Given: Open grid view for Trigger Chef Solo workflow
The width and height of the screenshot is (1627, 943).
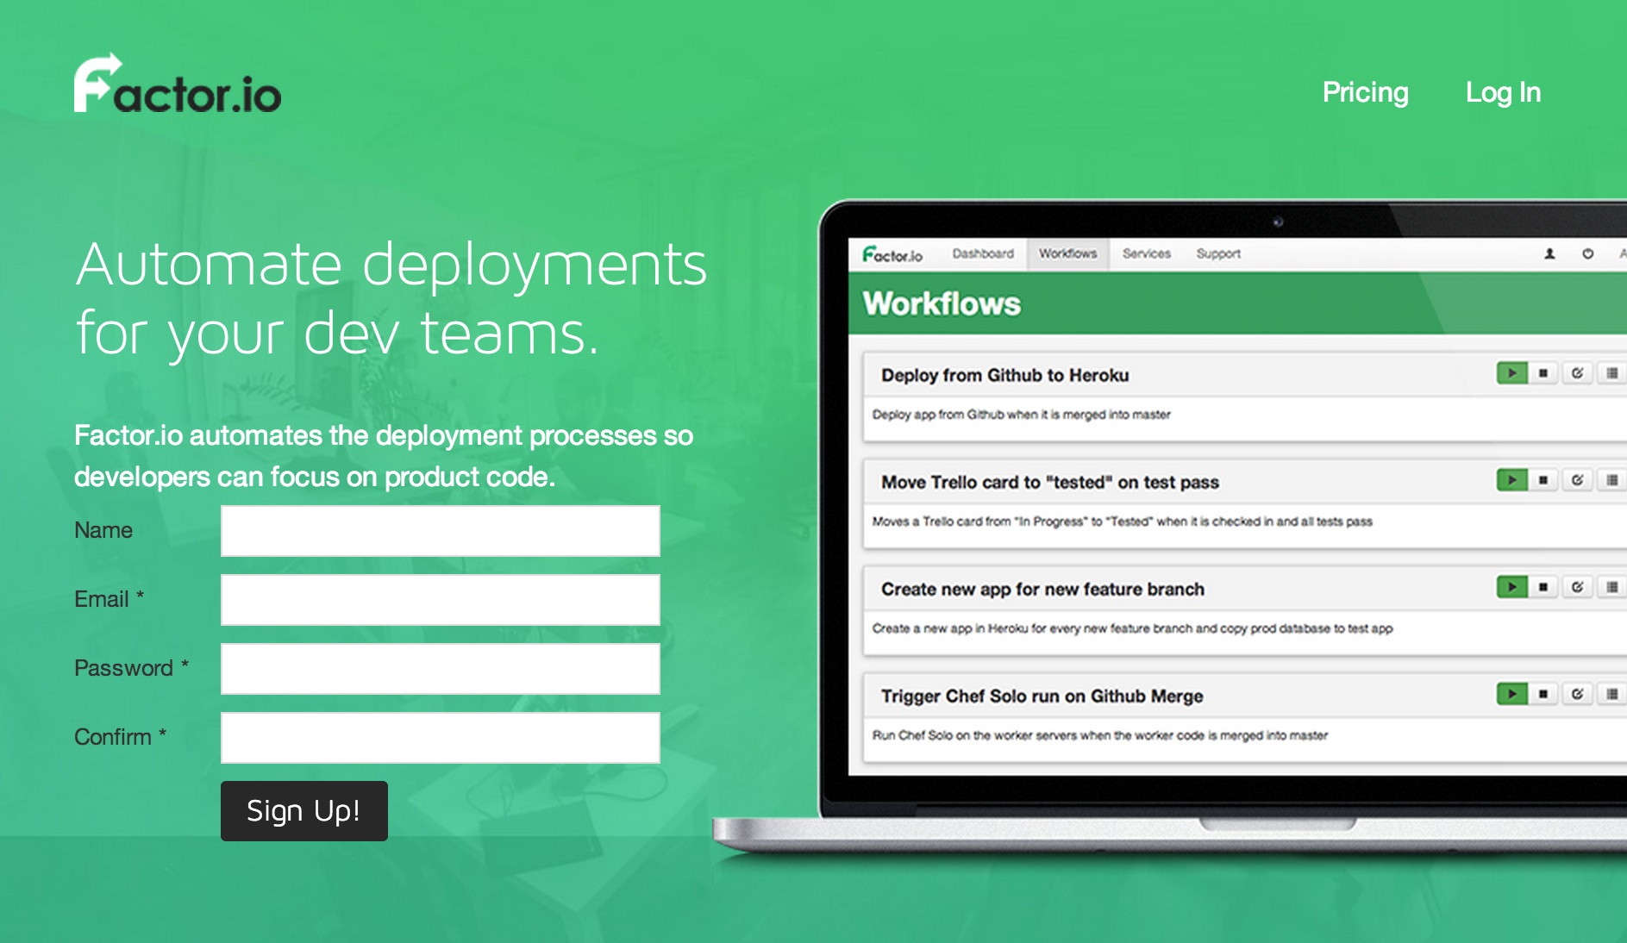Looking at the screenshot, I should (x=1611, y=694).
